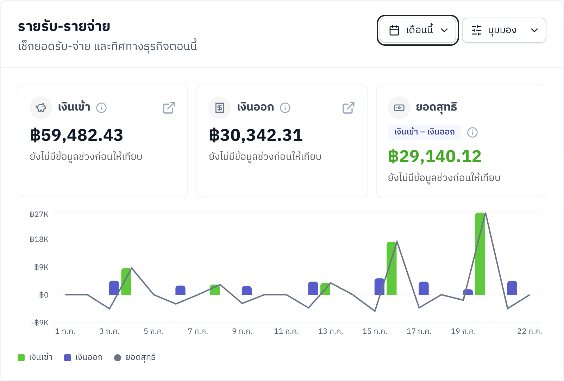Show info beside เงินเข้า – เงินออก badge
The image size is (564, 381).
pos(472,132)
